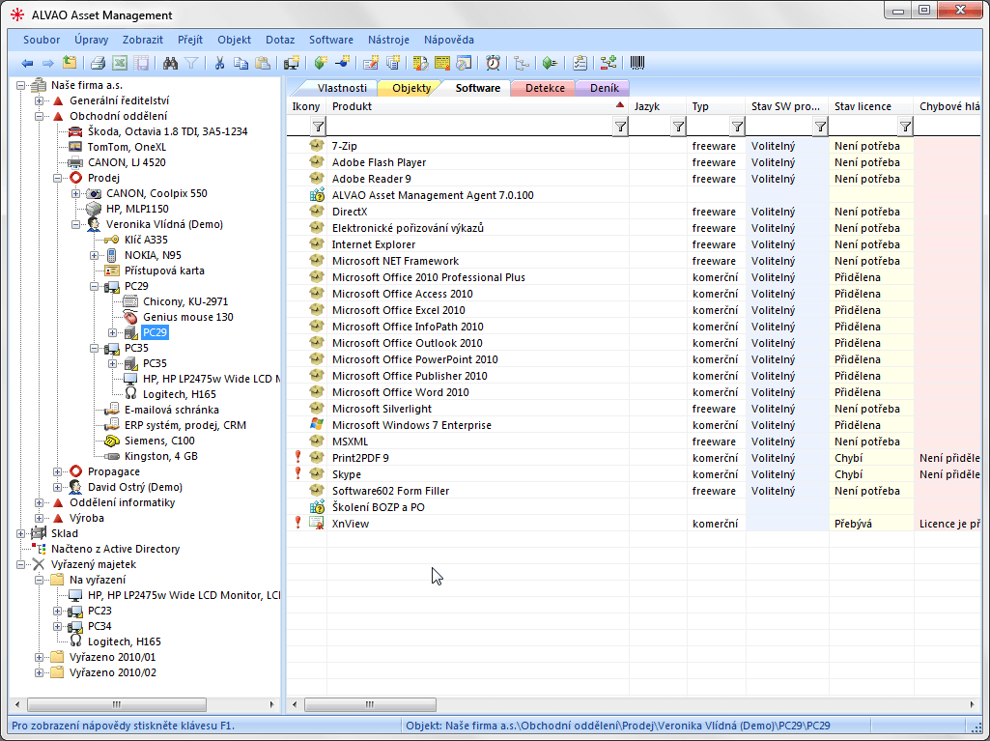Viewport: 990px width, 741px height.
Task: Select David Ostrý (Demo) in tree
Action: 135,487
